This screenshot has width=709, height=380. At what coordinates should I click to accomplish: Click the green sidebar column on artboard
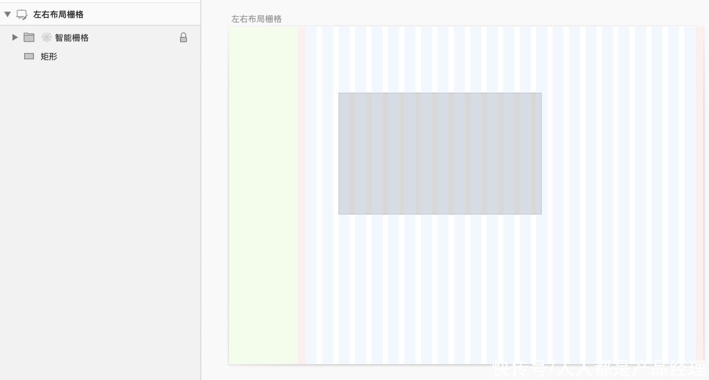click(263, 195)
